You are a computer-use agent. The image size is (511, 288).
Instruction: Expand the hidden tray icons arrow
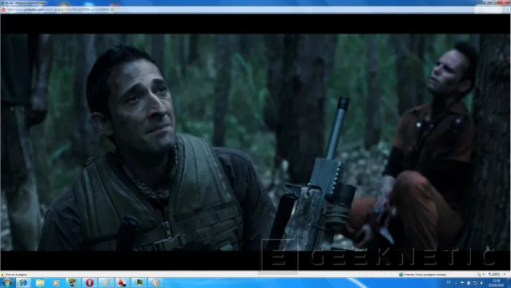coord(456,283)
